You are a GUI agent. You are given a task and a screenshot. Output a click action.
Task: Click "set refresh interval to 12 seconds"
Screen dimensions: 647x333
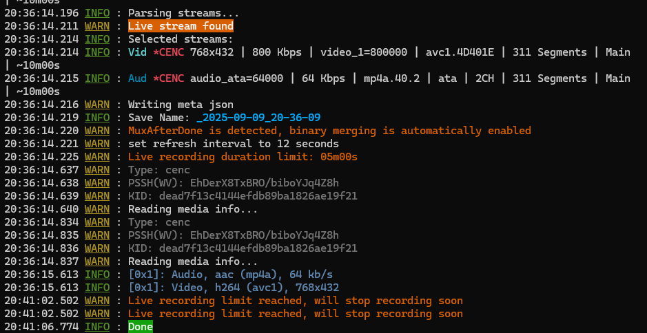tap(233, 144)
